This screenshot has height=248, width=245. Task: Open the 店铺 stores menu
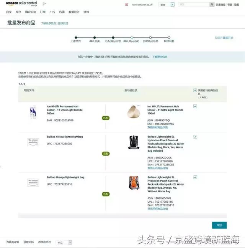(x=62, y=12)
